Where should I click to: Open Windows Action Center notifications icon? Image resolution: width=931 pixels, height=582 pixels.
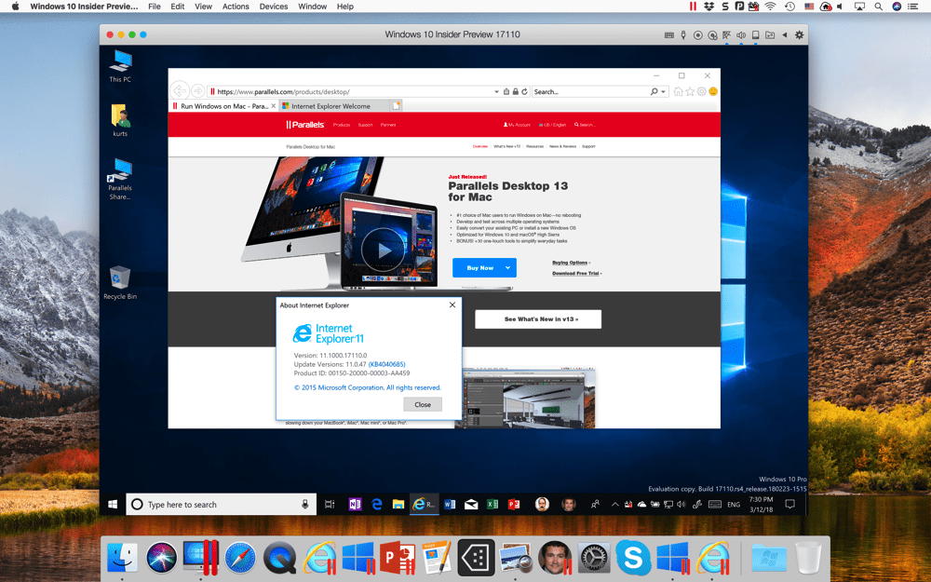coord(789,504)
